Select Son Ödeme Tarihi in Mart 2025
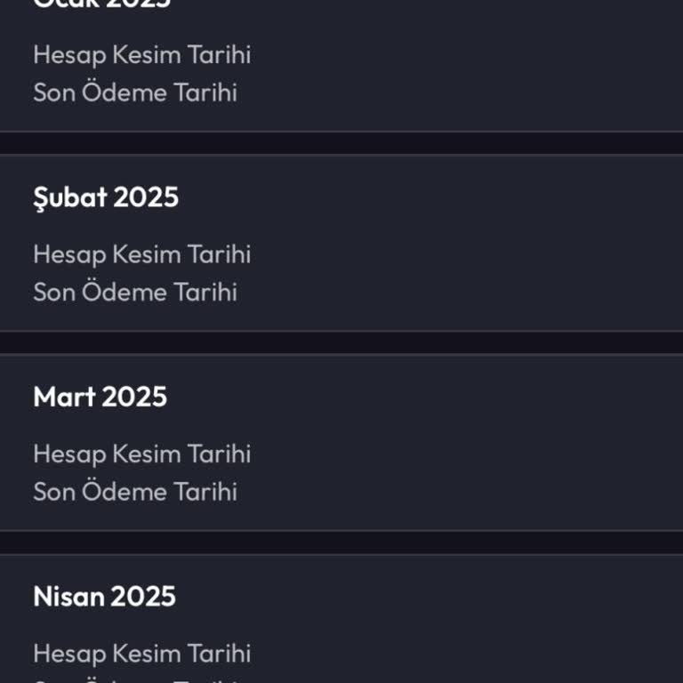This screenshot has height=683, width=683. 135,491
